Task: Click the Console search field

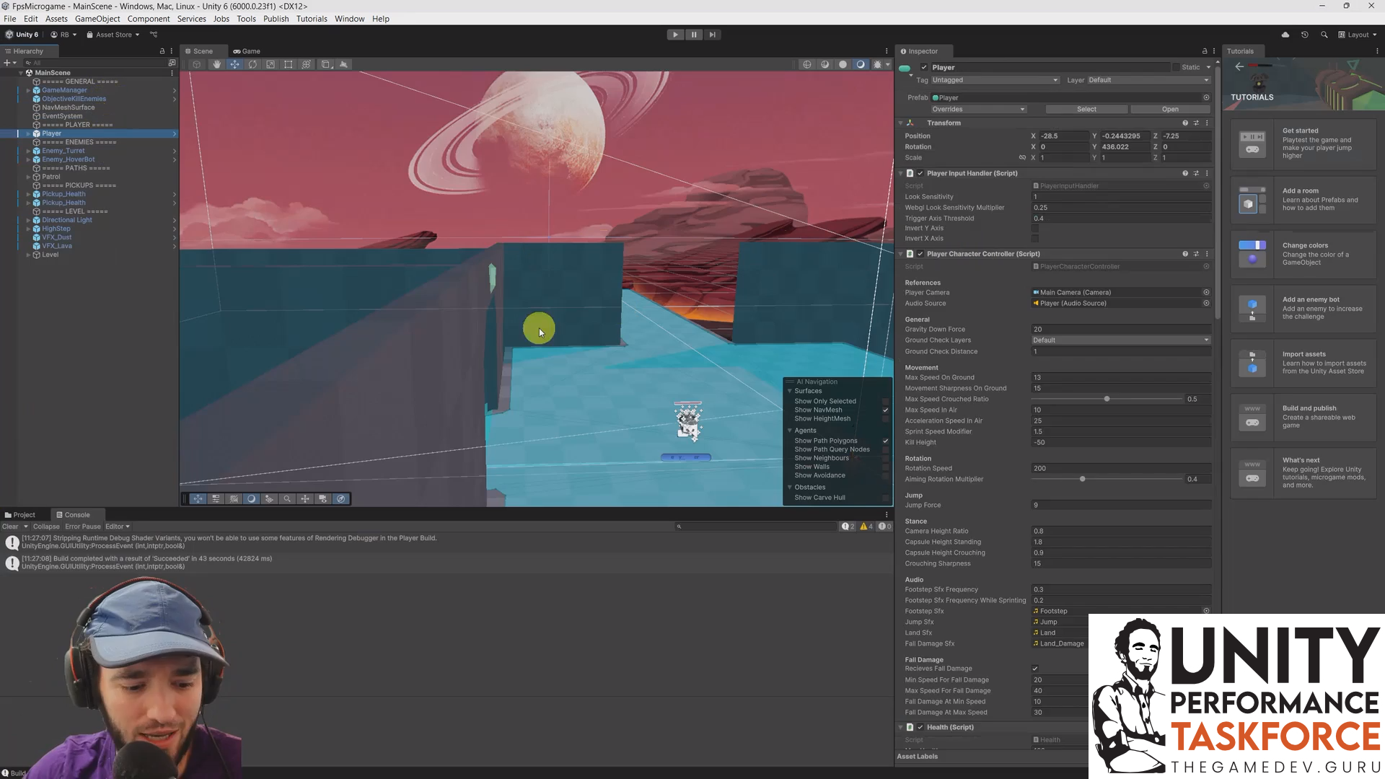Action: [755, 527]
